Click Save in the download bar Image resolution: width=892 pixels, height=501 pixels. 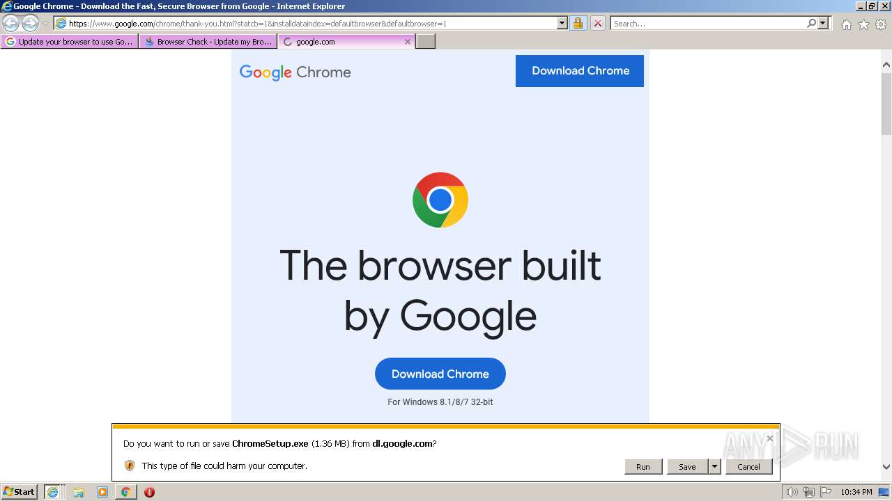tap(687, 466)
